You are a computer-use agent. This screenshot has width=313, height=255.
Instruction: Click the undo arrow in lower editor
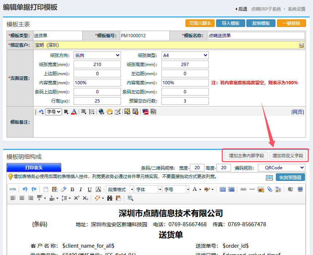pos(25,189)
